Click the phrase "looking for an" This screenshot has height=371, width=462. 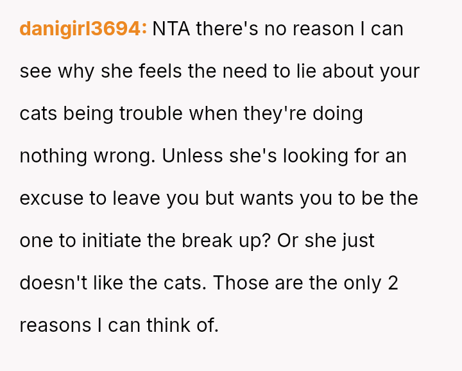coord(345,156)
